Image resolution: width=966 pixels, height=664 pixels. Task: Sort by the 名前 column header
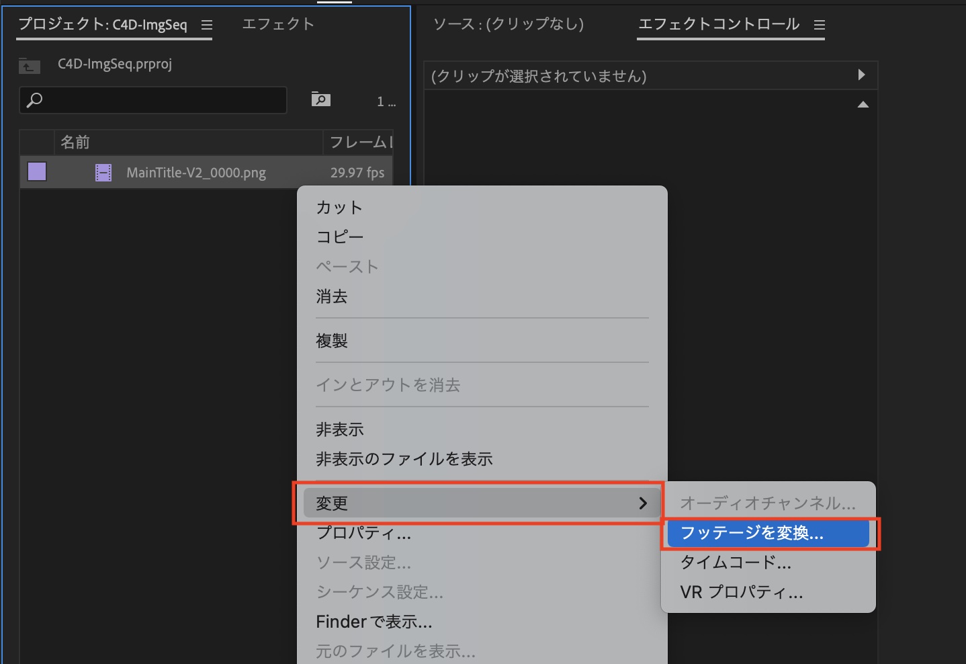pyautogui.click(x=75, y=142)
